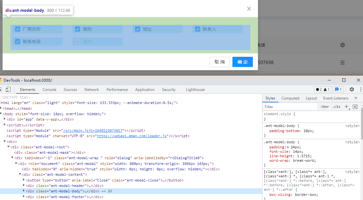Expand the first script node
Image resolution: width=363 pixels, height=200 pixels.
tap(5, 125)
